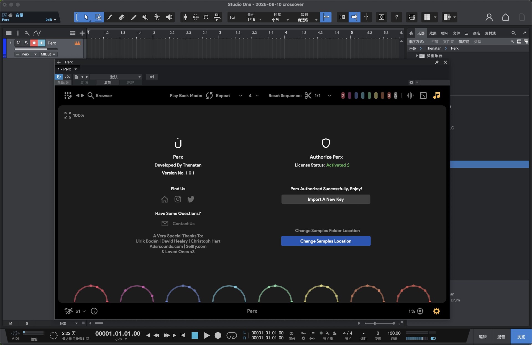Show Perx info circle icon
Image resolution: width=532 pixels, height=345 pixels.
coord(94,311)
